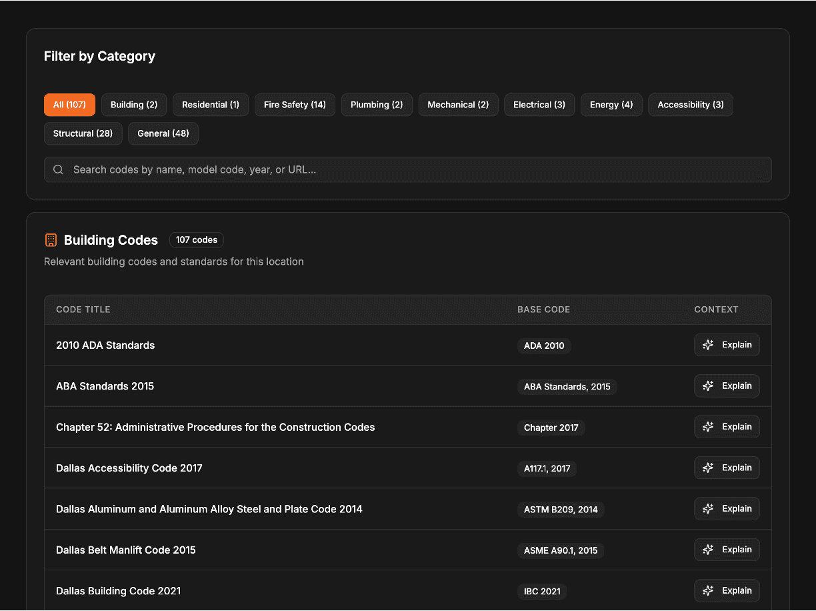This screenshot has width=816, height=611.
Task: Click sparkle icon for Dallas Belt Manlift Code
Action: [708, 550]
